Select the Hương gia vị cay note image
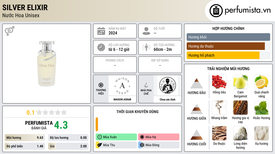This screenshot has height=154, width=275. (240, 107)
